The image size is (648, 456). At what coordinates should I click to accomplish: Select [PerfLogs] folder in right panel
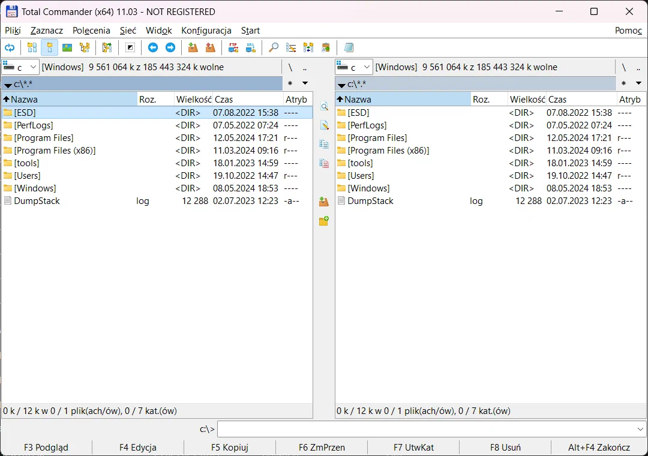[491, 125]
